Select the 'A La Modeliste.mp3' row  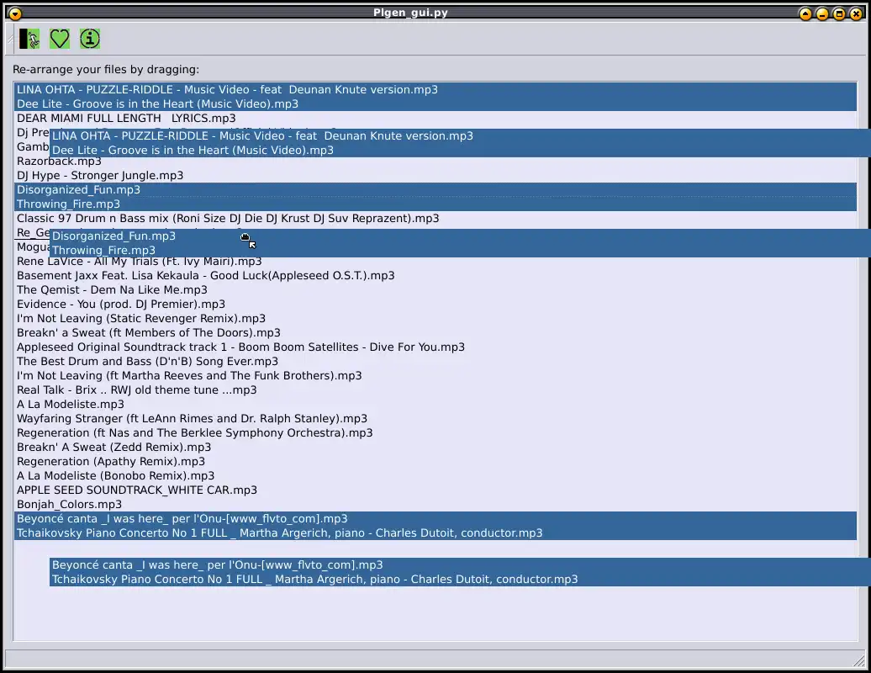coord(435,405)
